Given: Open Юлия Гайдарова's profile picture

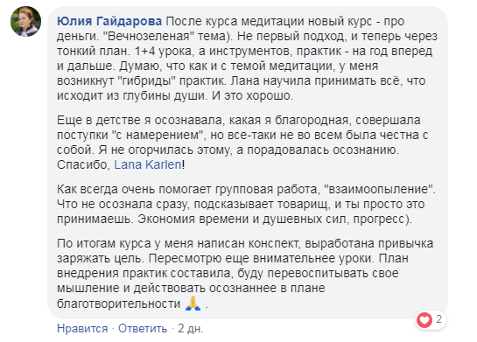Looking at the screenshot, I should pyautogui.click(x=26, y=21).
